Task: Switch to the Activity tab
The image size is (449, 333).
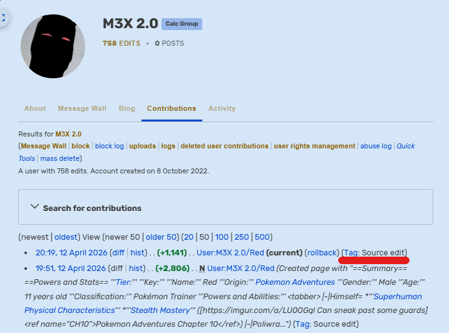Action: pos(222,108)
